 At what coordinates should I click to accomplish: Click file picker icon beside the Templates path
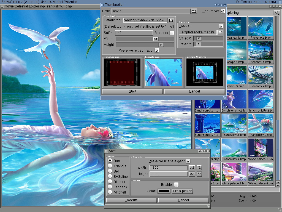pos(220,33)
